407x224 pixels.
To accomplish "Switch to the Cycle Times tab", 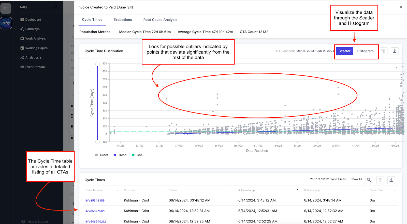I will point(92,20).
